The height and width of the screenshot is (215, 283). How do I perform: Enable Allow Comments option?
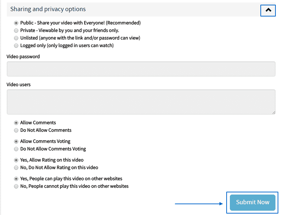pos(16,123)
